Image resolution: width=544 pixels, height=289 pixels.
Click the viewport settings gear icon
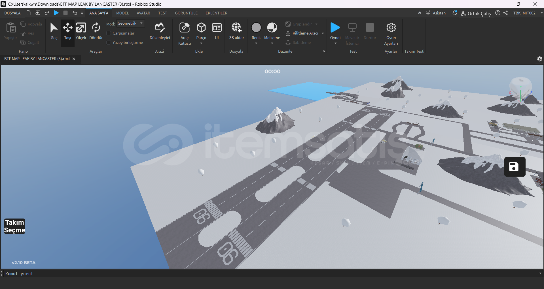pos(539,59)
